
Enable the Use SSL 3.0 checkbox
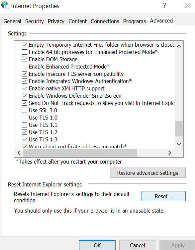pyautogui.click(x=25, y=110)
